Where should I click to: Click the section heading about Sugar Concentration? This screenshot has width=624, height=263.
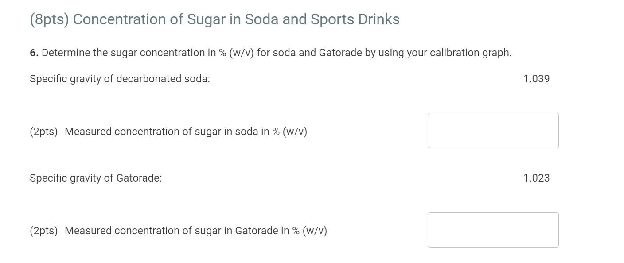pyautogui.click(x=214, y=19)
